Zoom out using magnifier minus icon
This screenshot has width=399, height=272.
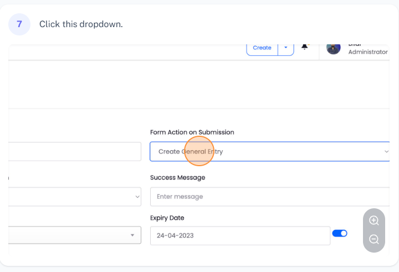click(x=374, y=239)
